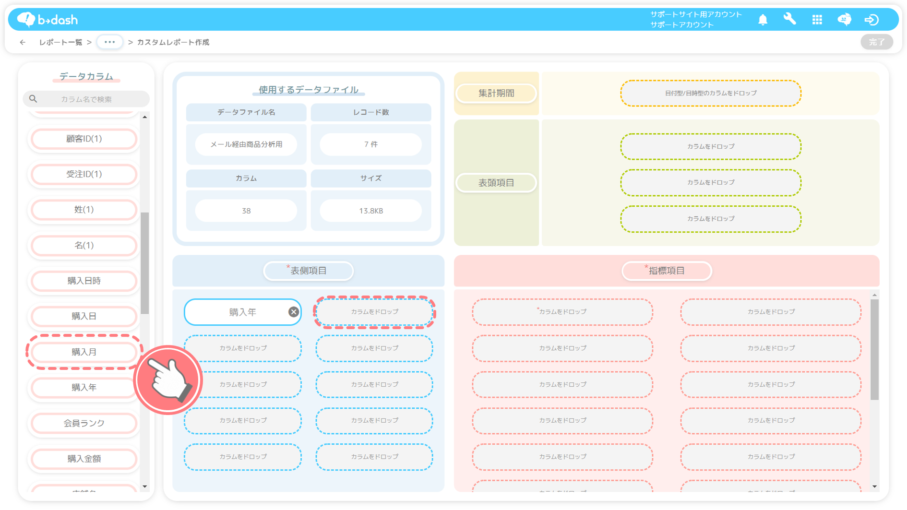Click the 購入年 chip in 表側項目
Screen dimensions: 907x510
(243, 312)
